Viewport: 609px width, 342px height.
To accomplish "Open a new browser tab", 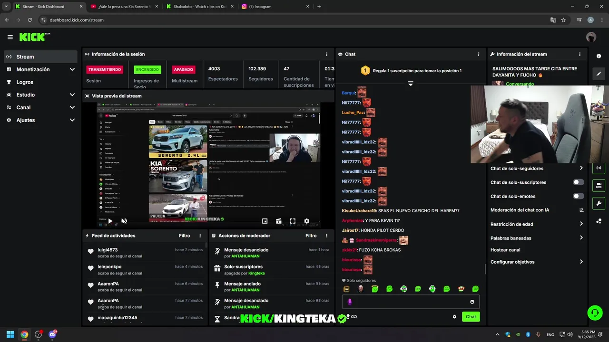I will pyautogui.click(x=319, y=7).
